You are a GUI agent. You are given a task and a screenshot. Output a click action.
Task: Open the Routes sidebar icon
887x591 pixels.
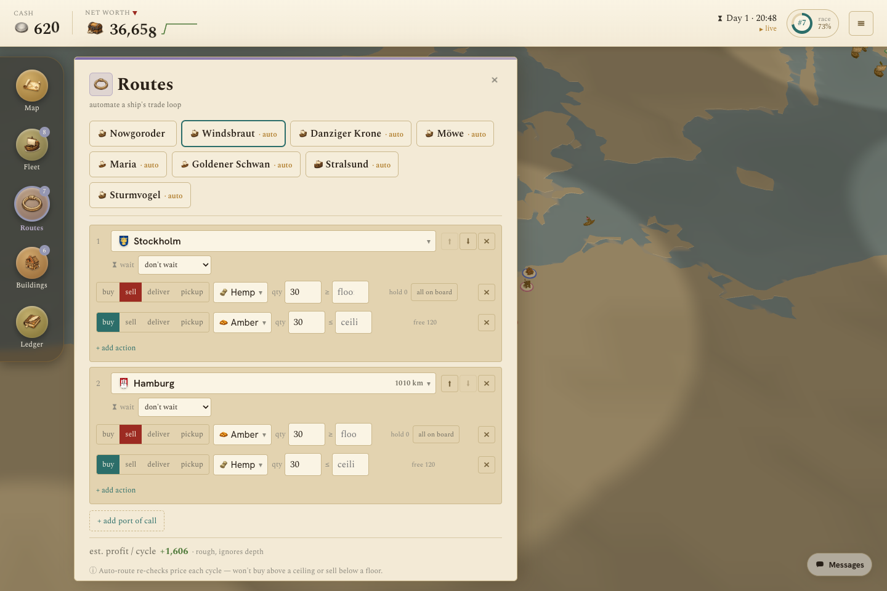(32, 204)
